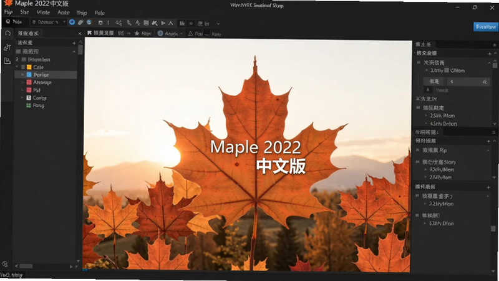
Task: Click the blue button at top right
Action: pyautogui.click(x=485, y=27)
